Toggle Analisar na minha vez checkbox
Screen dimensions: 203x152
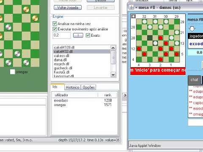click(55, 24)
